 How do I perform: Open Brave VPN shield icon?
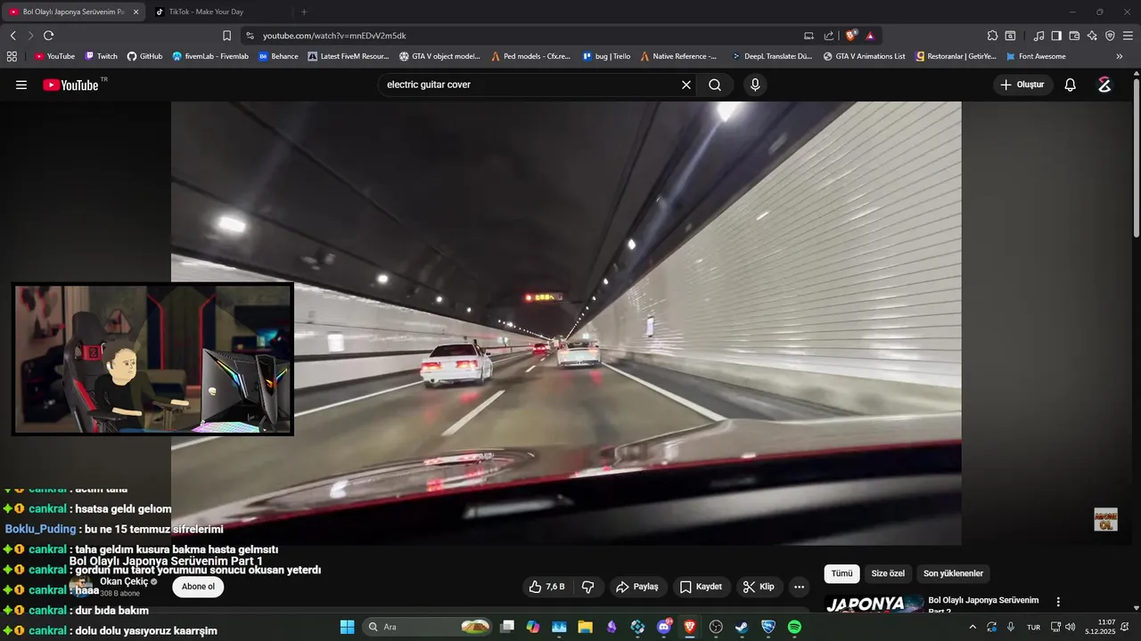pos(1110,36)
